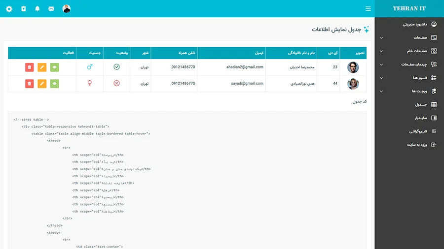This screenshot has width=444, height=249.
Task: Click the صفحات خام grid icon
Action: [434, 51]
